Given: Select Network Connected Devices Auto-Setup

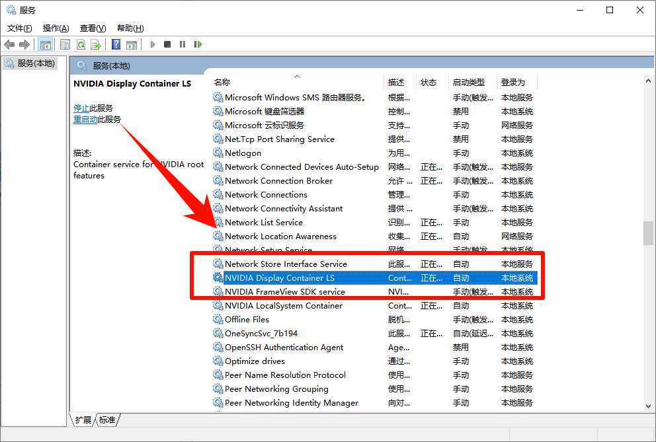Looking at the screenshot, I should tap(374, 167).
